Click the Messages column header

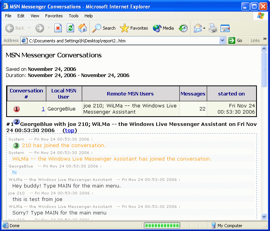click(193, 94)
